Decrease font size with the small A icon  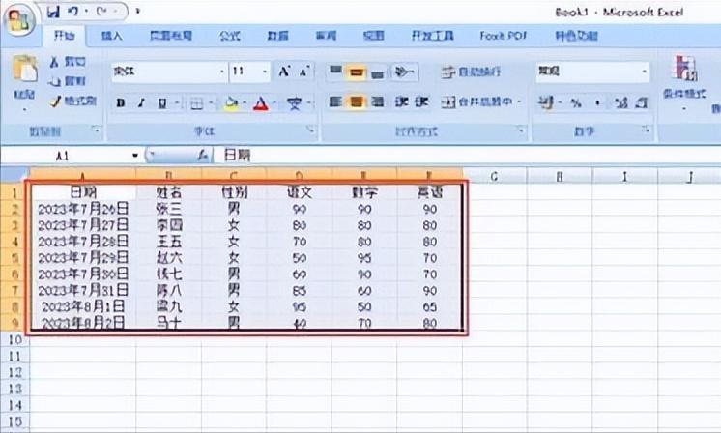[x=303, y=72]
